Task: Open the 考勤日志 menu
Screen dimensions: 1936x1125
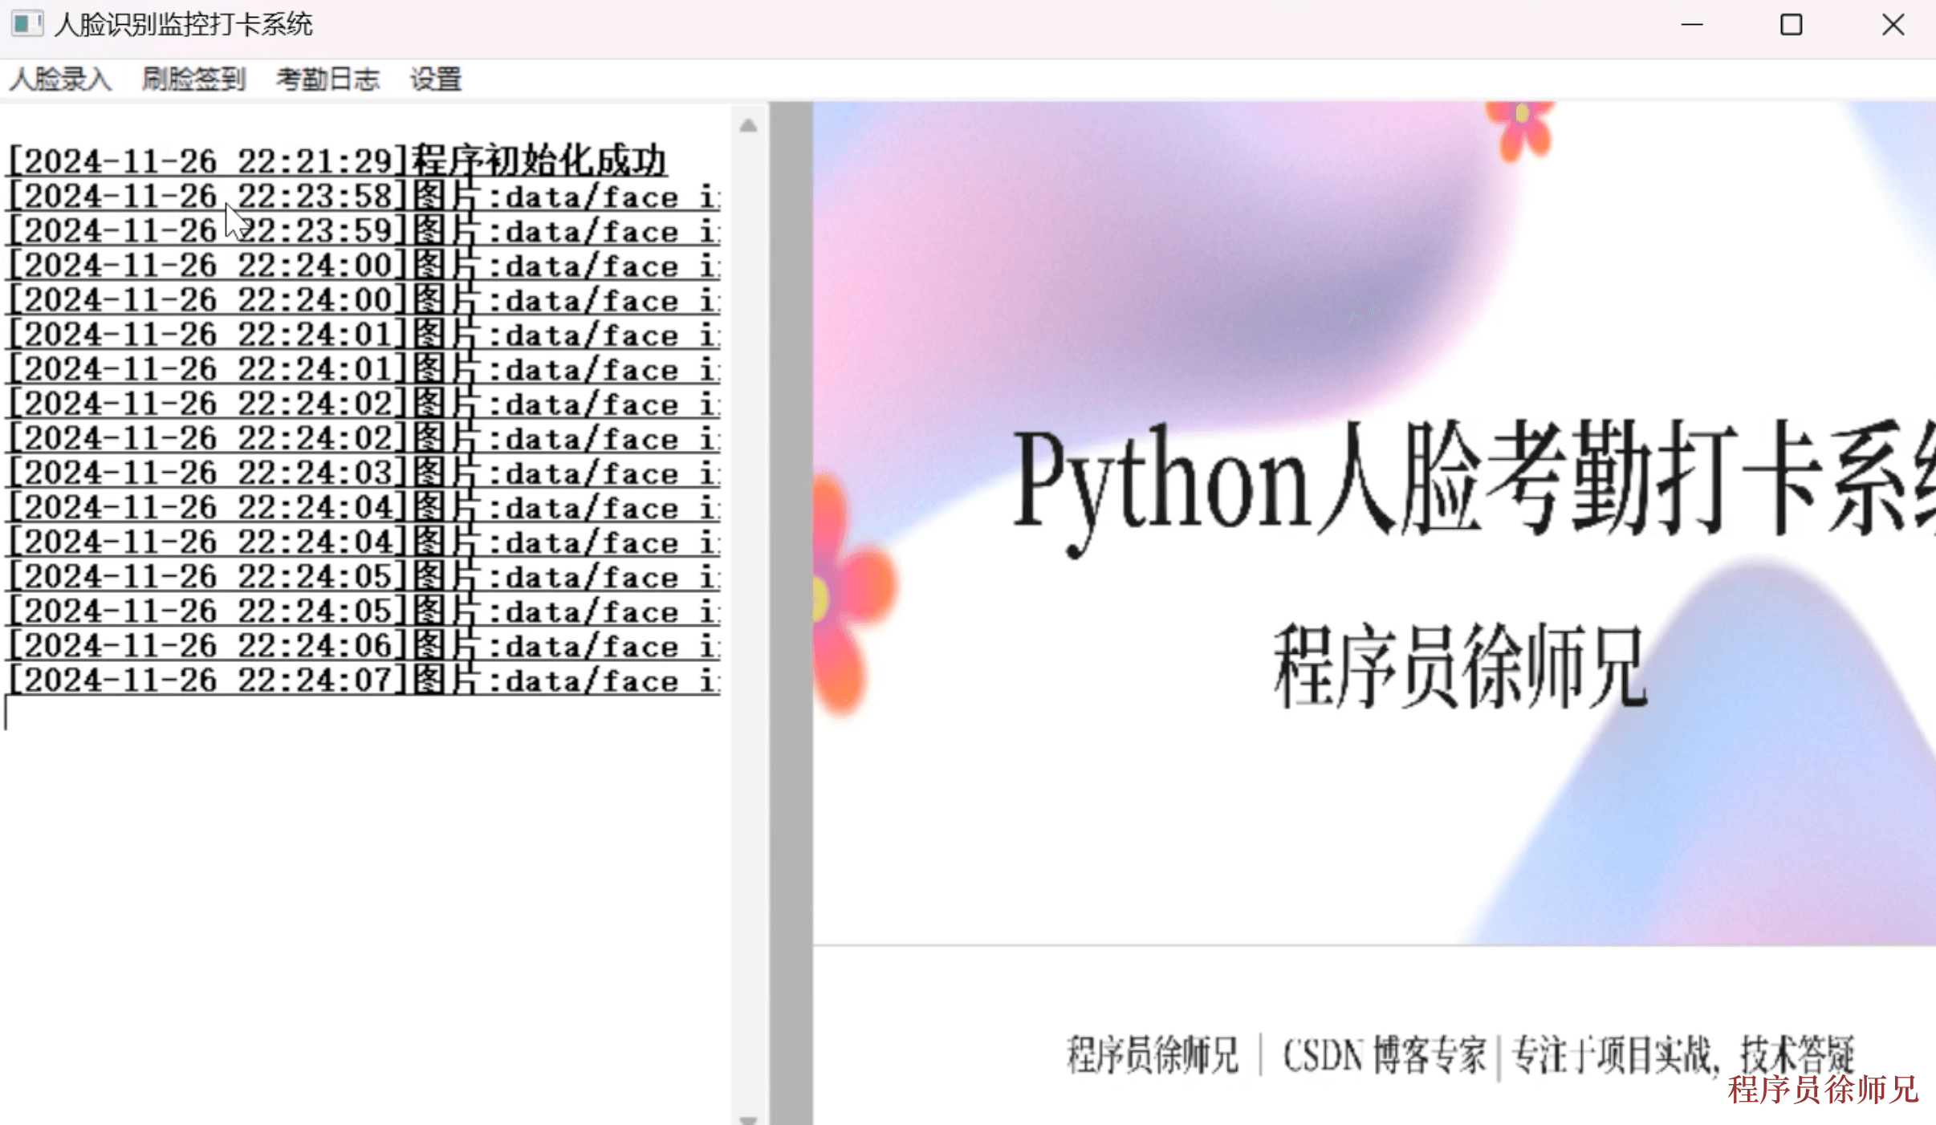Action: click(327, 79)
